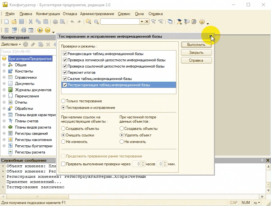Click the Add green plus icon in Configuration panel

point(26,45)
